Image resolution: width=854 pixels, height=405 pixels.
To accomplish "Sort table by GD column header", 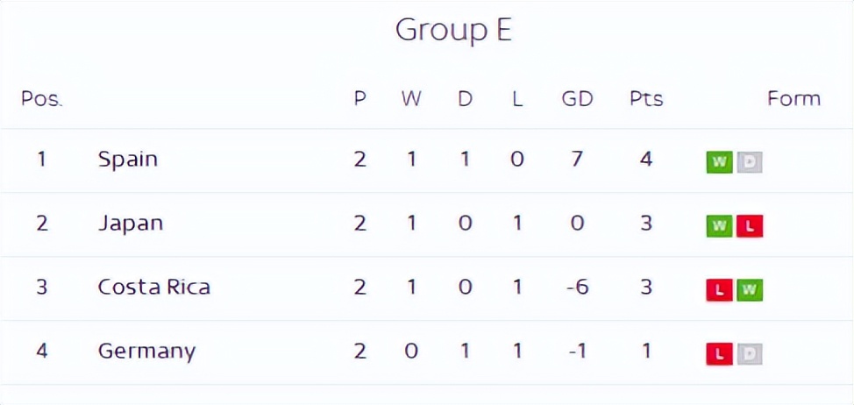I will pos(577,98).
